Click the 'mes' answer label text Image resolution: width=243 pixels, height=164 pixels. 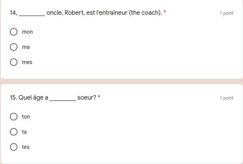click(x=27, y=62)
